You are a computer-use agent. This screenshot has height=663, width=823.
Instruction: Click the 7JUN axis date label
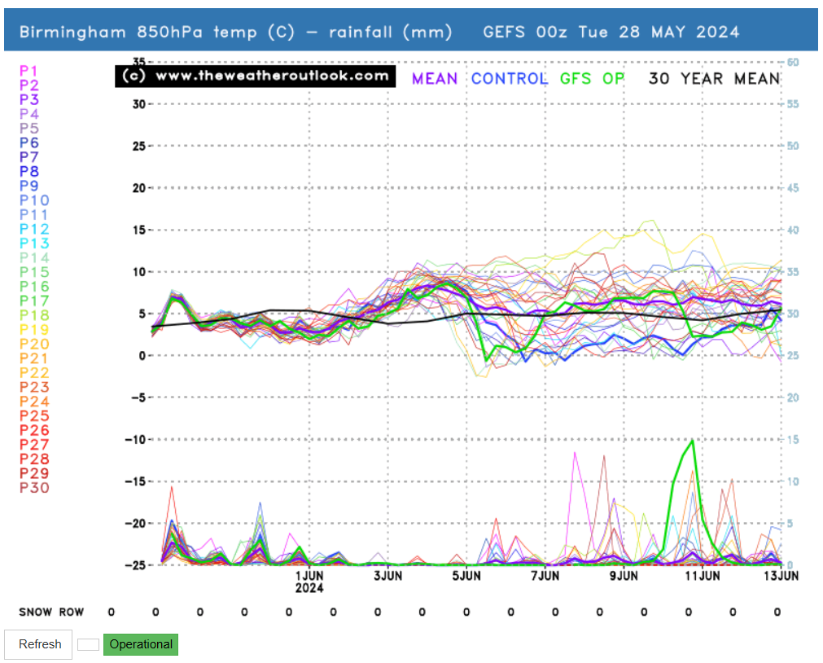pyautogui.click(x=545, y=576)
